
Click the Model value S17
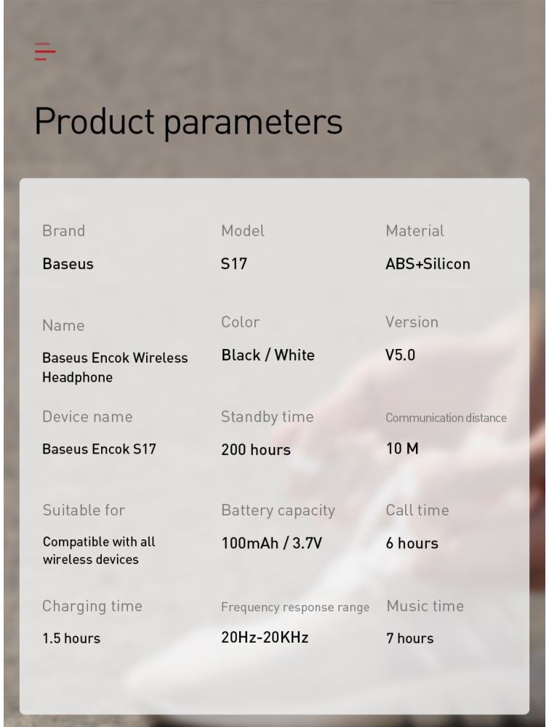[233, 264]
